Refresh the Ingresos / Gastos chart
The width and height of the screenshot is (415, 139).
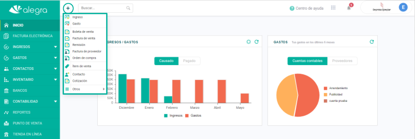[x=256, y=42]
